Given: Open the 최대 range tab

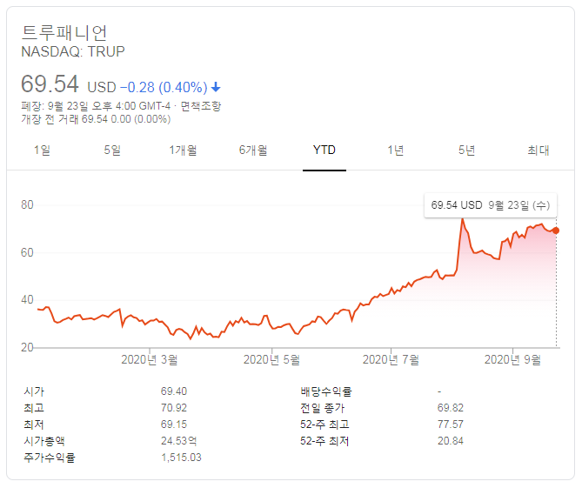Looking at the screenshot, I should click(x=539, y=150).
